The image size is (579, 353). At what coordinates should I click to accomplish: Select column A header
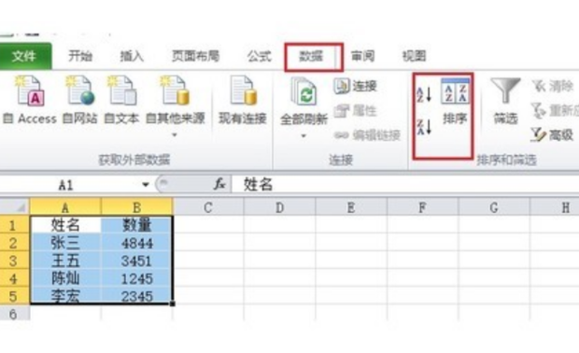click(x=65, y=207)
